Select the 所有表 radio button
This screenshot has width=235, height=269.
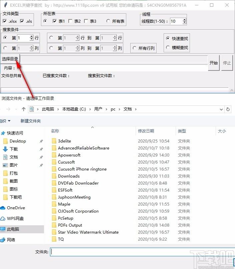[108, 21]
